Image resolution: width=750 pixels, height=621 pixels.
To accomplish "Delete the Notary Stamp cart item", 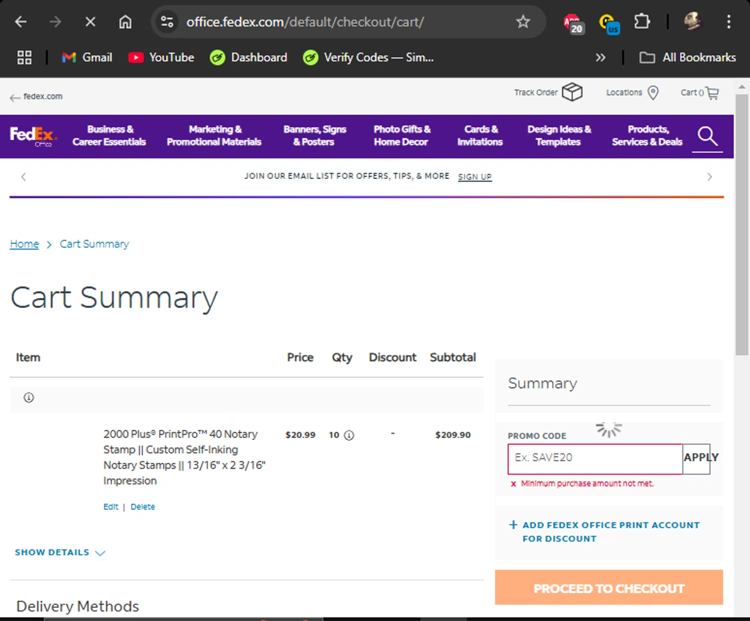I will coord(142,506).
